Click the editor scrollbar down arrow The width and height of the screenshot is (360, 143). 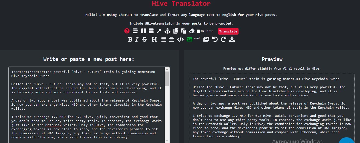tap(167, 141)
